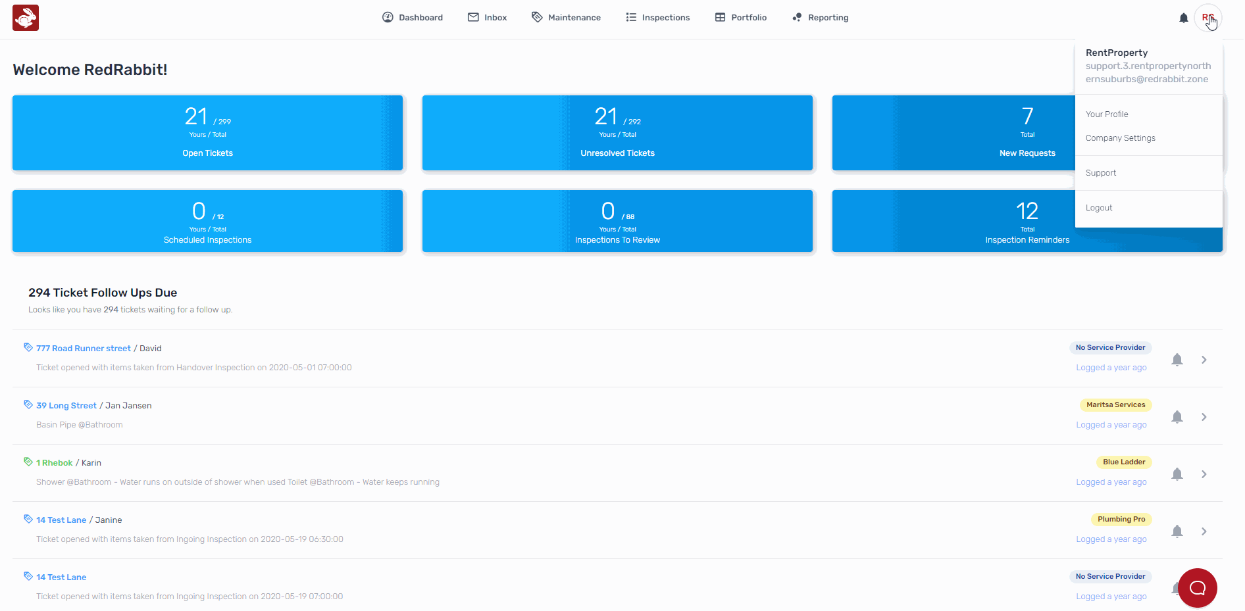This screenshot has height=611, width=1245.
Task: Click the Maritsa Services badge
Action: (1115, 404)
